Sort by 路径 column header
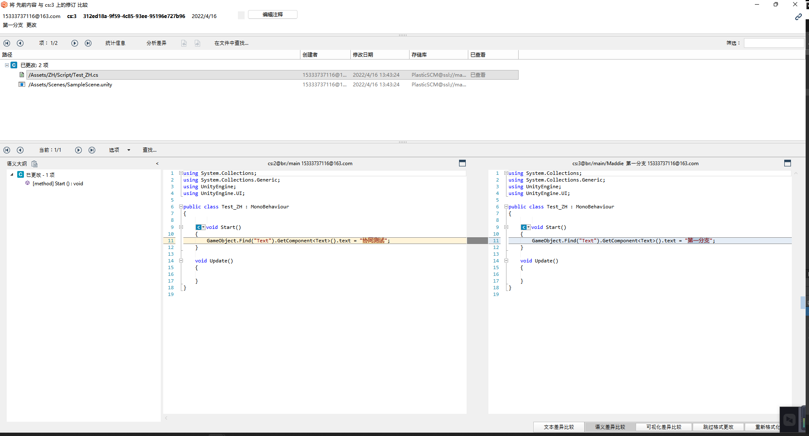The height and width of the screenshot is (436, 809). click(150, 54)
